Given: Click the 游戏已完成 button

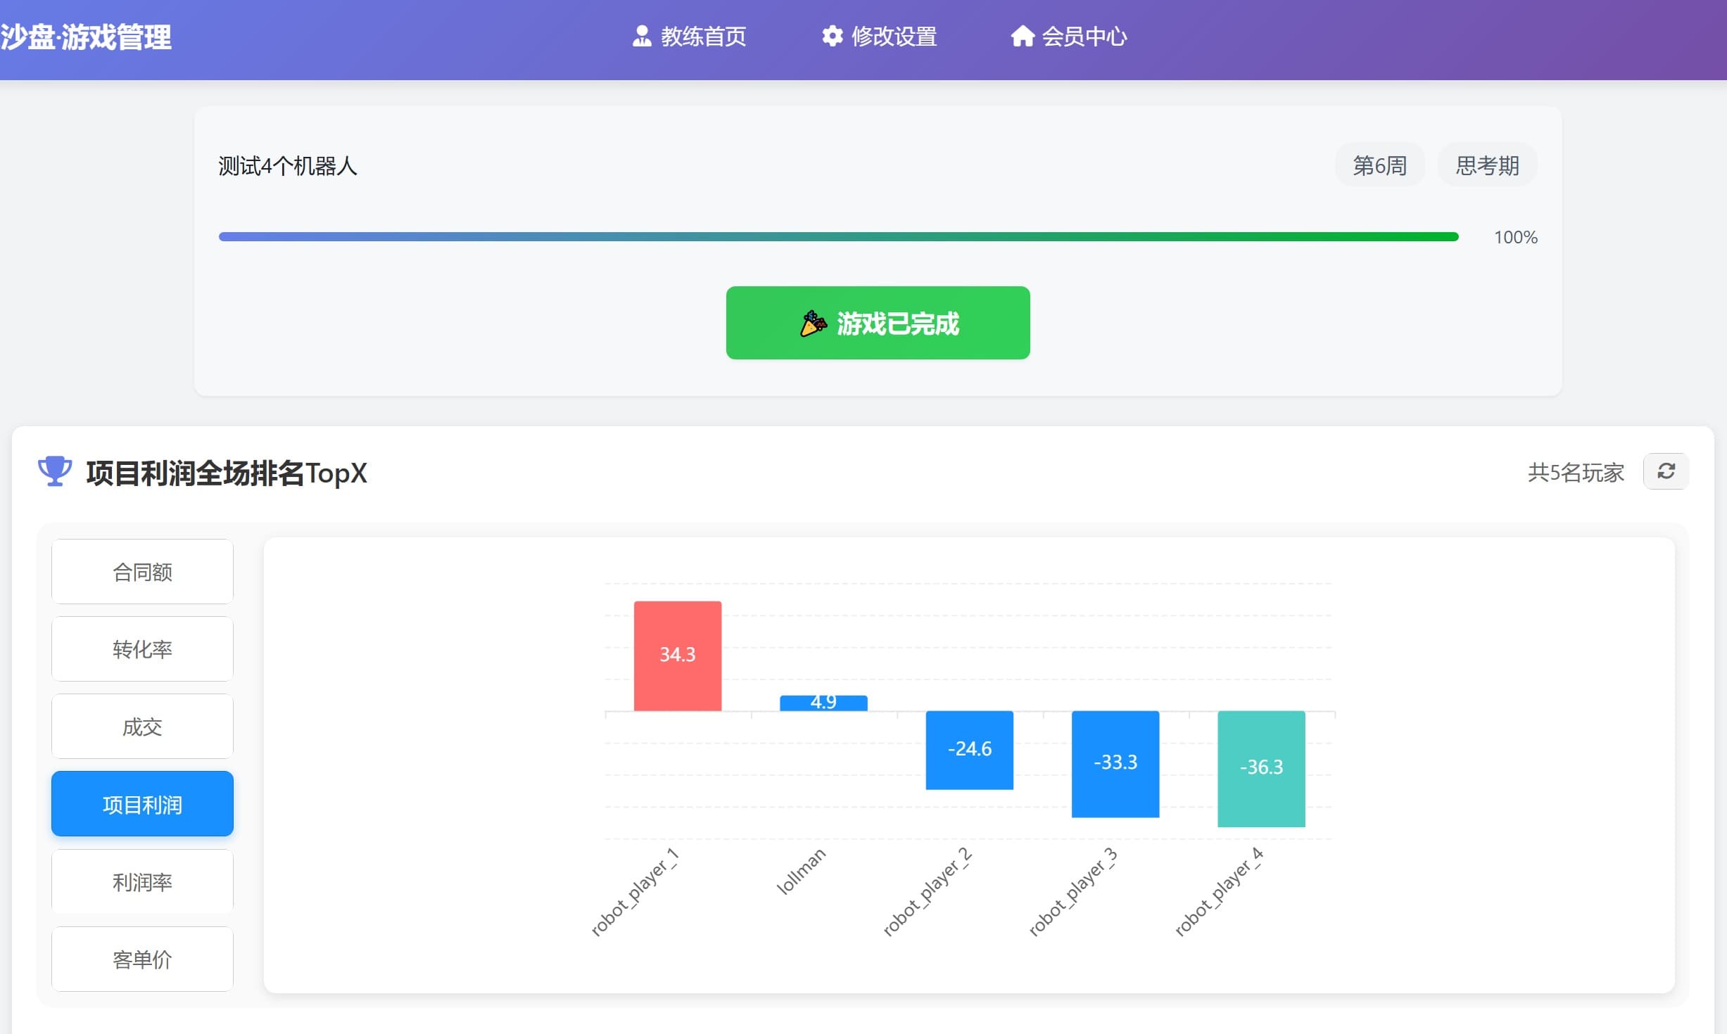Looking at the screenshot, I should (x=877, y=322).
